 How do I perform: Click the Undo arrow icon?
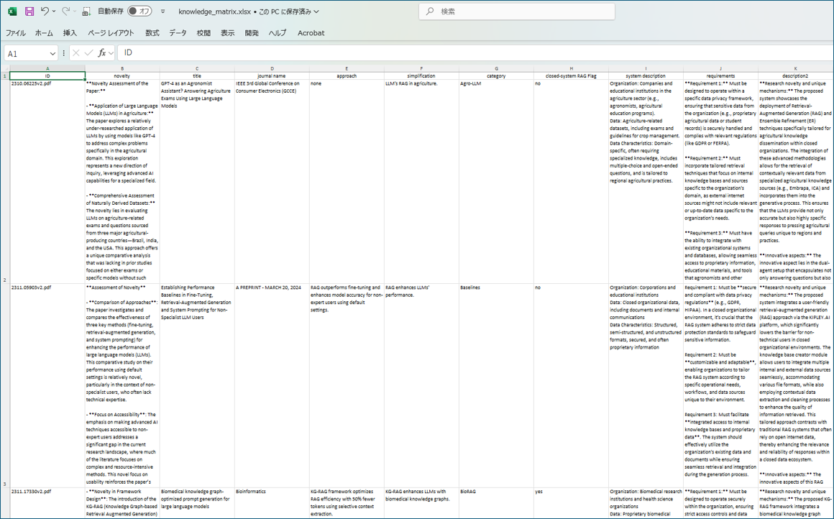point(45,12)
